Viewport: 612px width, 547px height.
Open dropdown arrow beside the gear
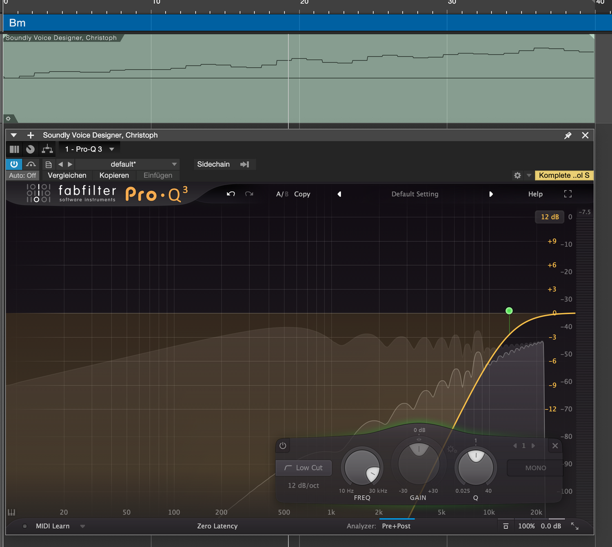click(529, 175)
